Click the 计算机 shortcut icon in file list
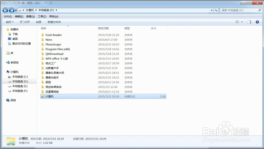The height and width of the screenshot is (149, 264). (x=43, y=96)
